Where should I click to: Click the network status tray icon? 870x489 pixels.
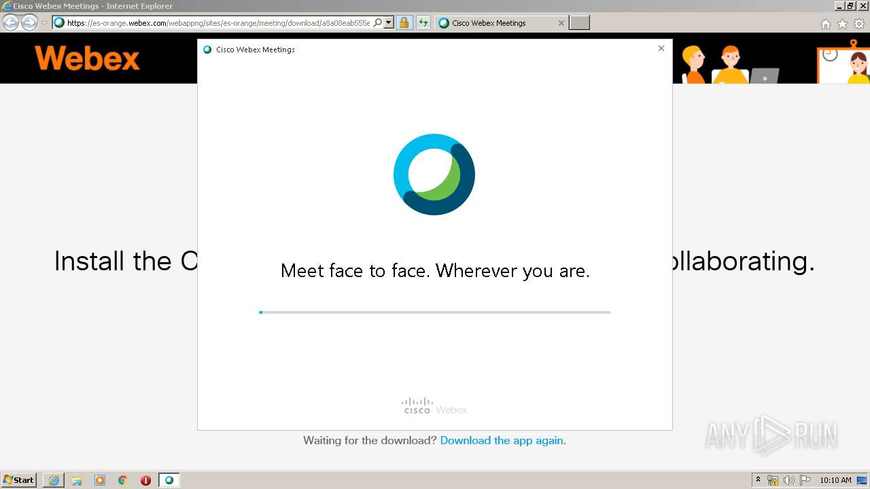pos(773,480)
